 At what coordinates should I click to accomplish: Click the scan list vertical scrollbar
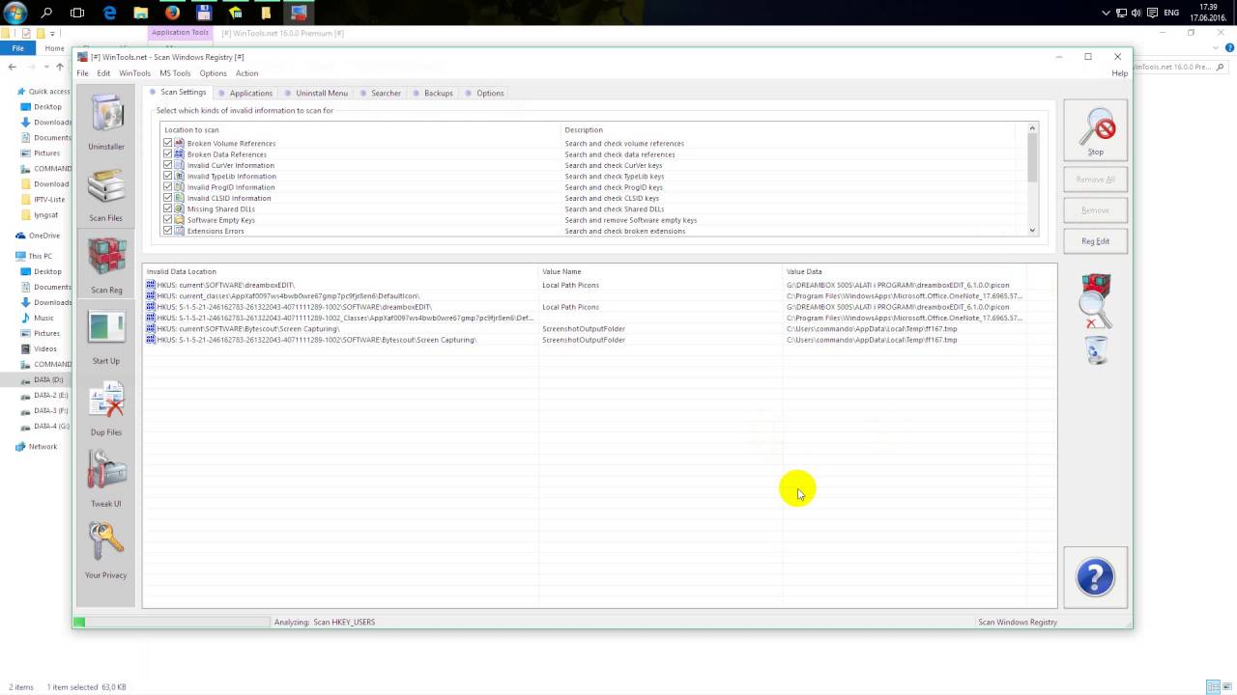coord(1032,180)
